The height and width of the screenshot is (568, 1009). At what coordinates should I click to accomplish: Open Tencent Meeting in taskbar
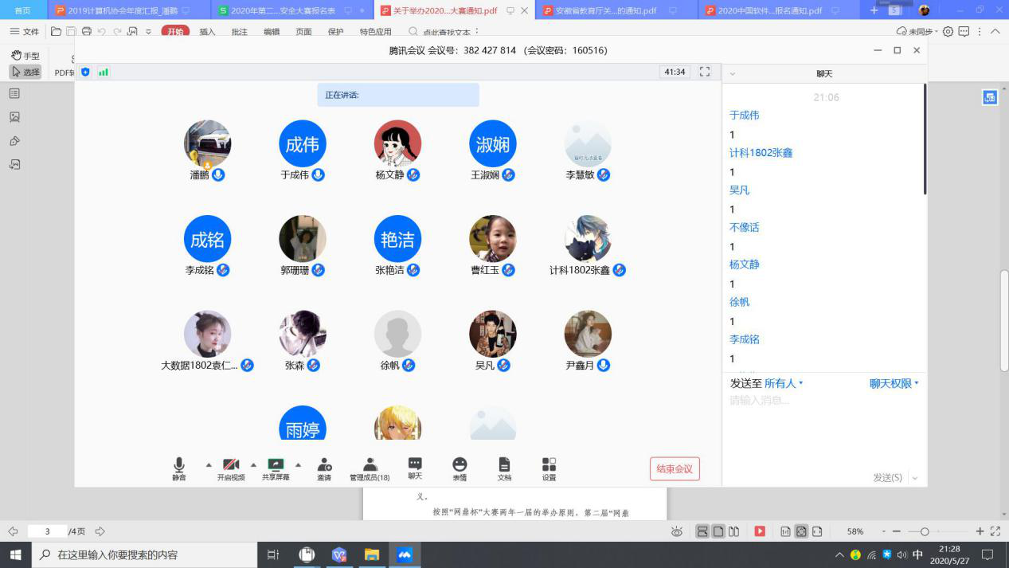coord(405,554)
